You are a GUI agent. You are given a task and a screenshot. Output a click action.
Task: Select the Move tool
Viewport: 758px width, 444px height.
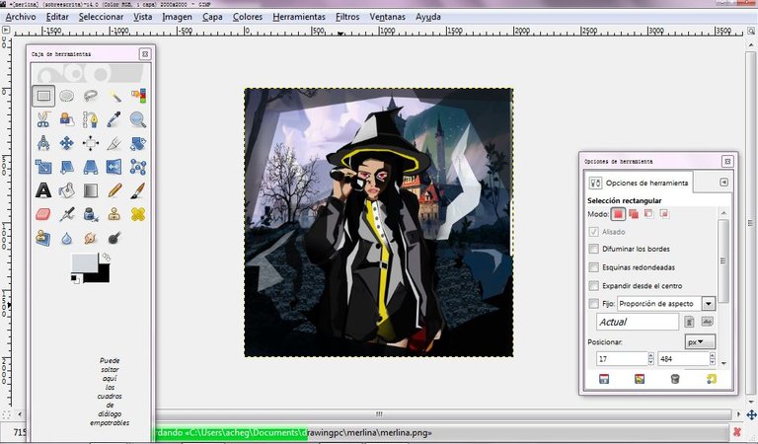(x=67, y=143)
